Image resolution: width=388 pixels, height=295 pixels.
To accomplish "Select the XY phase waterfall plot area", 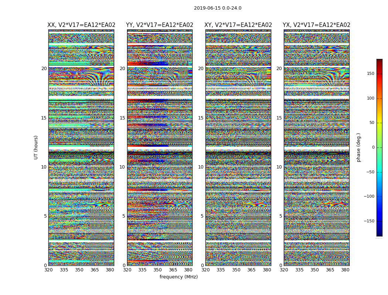I will [238, 147].
